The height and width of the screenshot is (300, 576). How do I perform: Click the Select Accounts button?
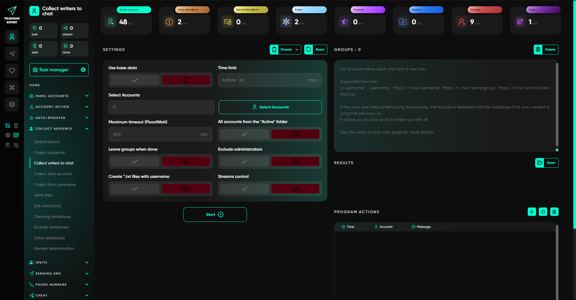tap(270, 107)
